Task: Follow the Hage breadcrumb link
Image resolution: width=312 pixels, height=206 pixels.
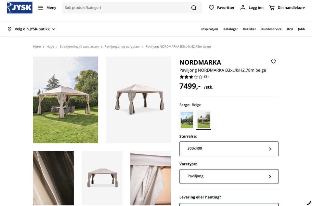Action: (50, 46)
